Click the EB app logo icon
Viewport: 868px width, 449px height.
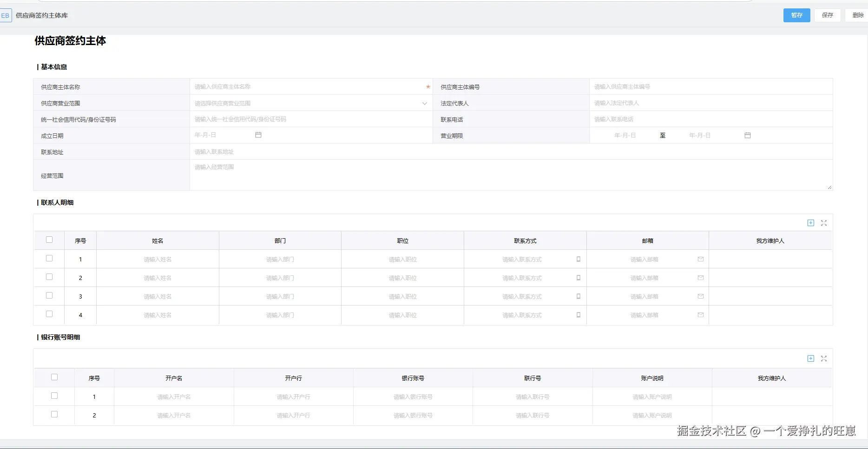tap(6, 15)
